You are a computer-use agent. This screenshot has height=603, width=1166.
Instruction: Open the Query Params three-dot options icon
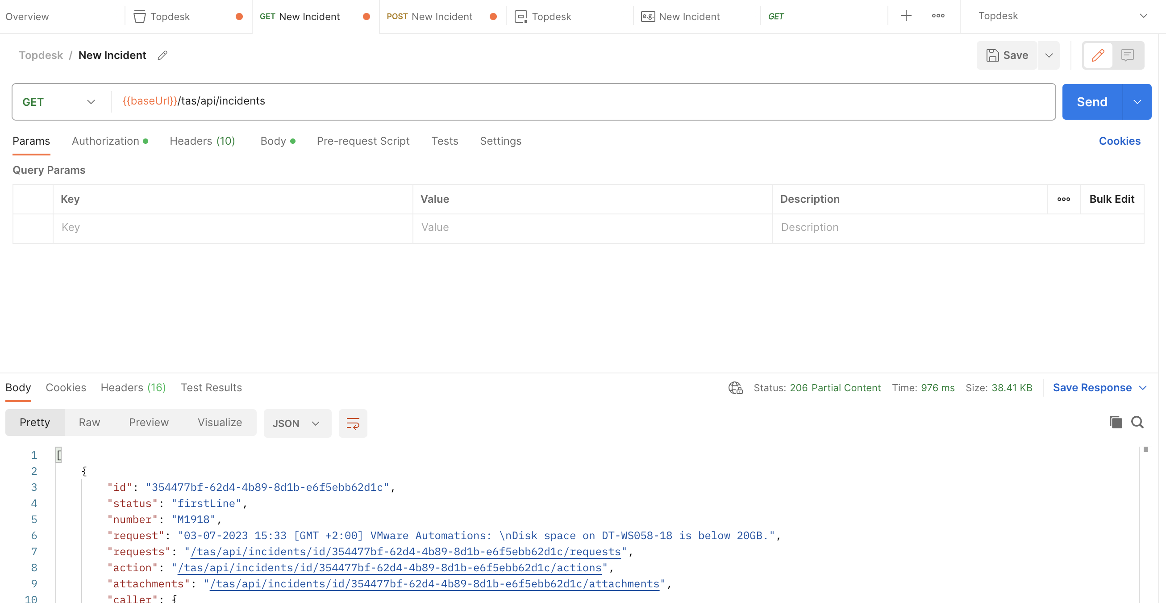coord(1064,199)
